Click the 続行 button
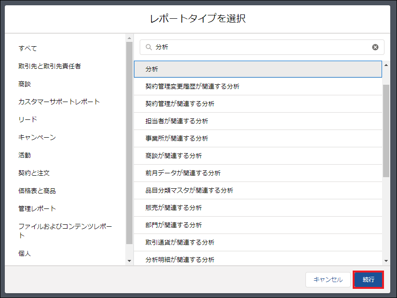The height and width of the screenshot is (298, 397). tap(369, 279)
